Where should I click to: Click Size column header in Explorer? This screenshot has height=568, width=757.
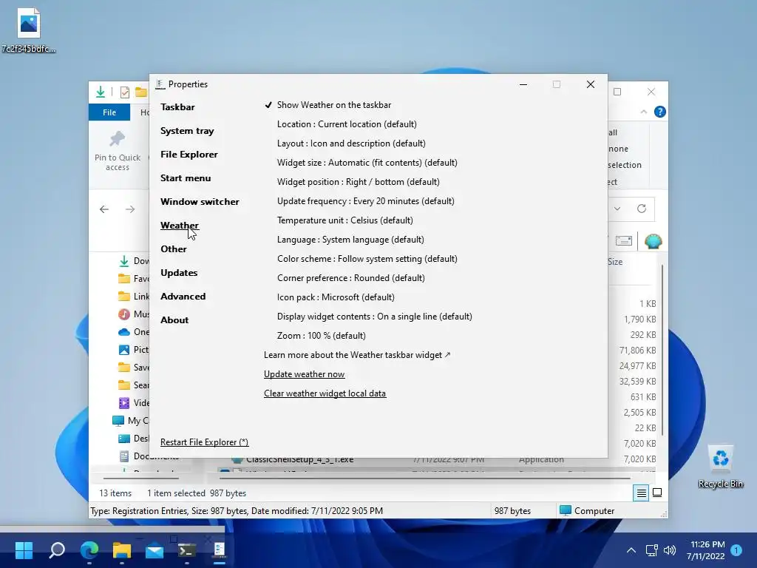pyautogui.click(x=614, y=262)
